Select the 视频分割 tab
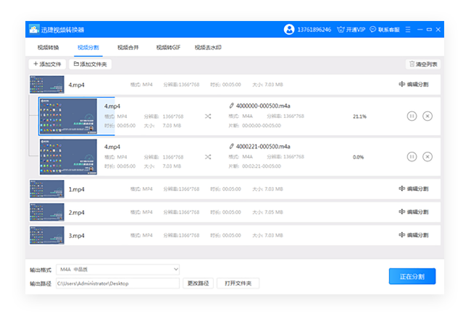 coord(88,47)
